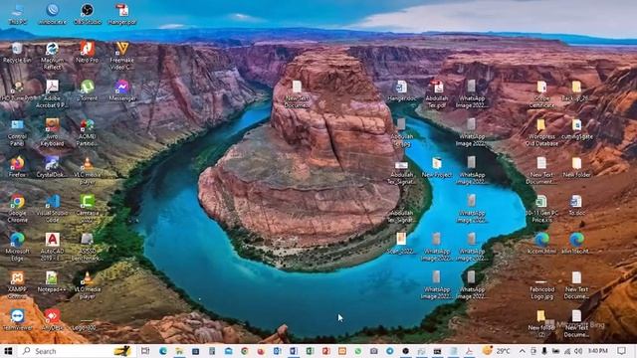Launch TeamViewer desktop shortcut
The image size is (637, 358).
pos(17,320)
